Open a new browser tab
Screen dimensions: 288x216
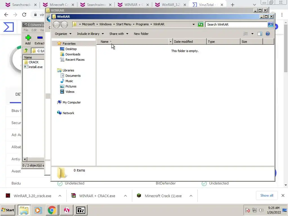tap(233, 5)
